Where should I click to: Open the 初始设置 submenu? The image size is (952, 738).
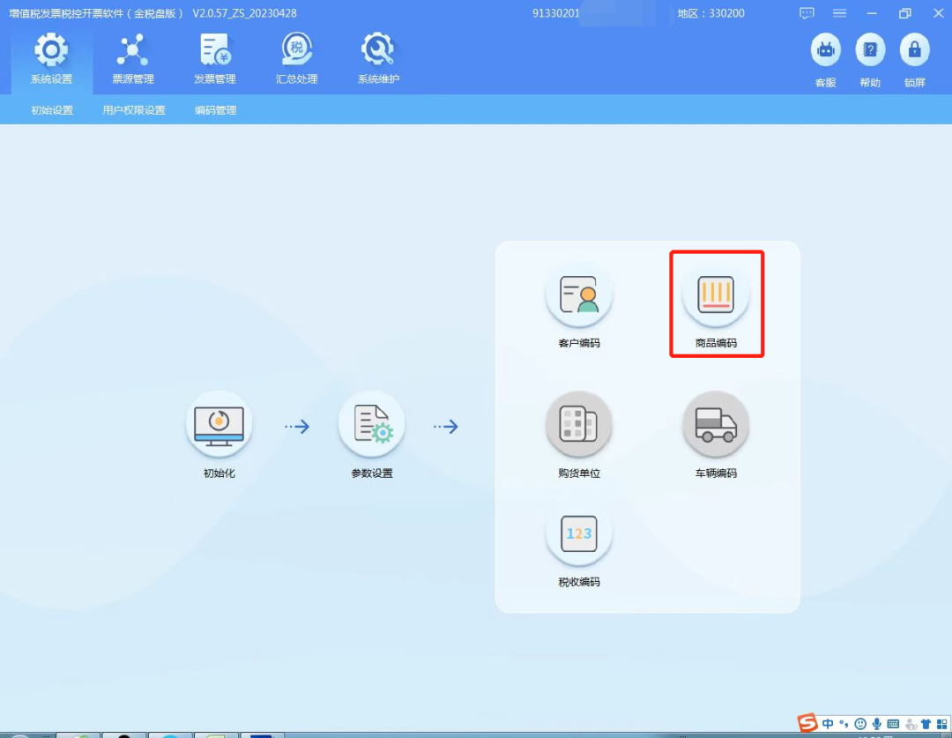tap(52, 110)
